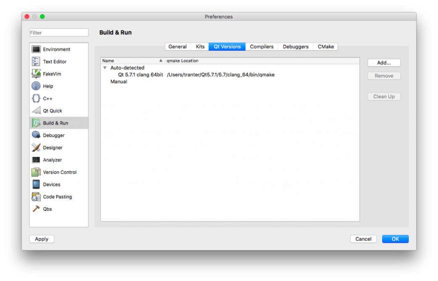Image resolution: width=438 pixels, height=281 pixels.
Task: Click the Qbs hammer icon
Action: [36, 209]
